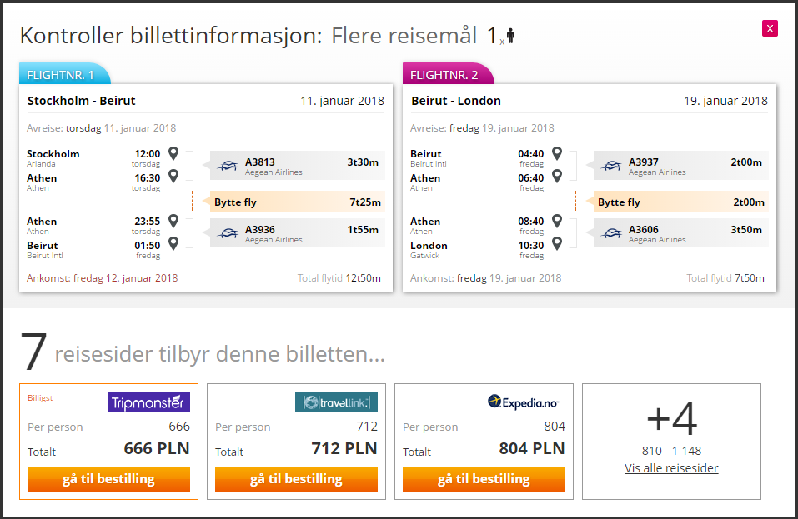Click the Aegean Airlines logo for flight A3606
The height and width of the screenshot is (519, 798).
[x=611, y=233]
